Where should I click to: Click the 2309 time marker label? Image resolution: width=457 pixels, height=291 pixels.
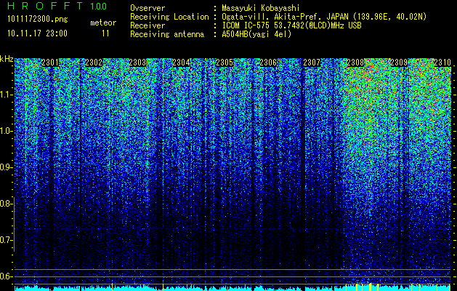tap(399, 63)
